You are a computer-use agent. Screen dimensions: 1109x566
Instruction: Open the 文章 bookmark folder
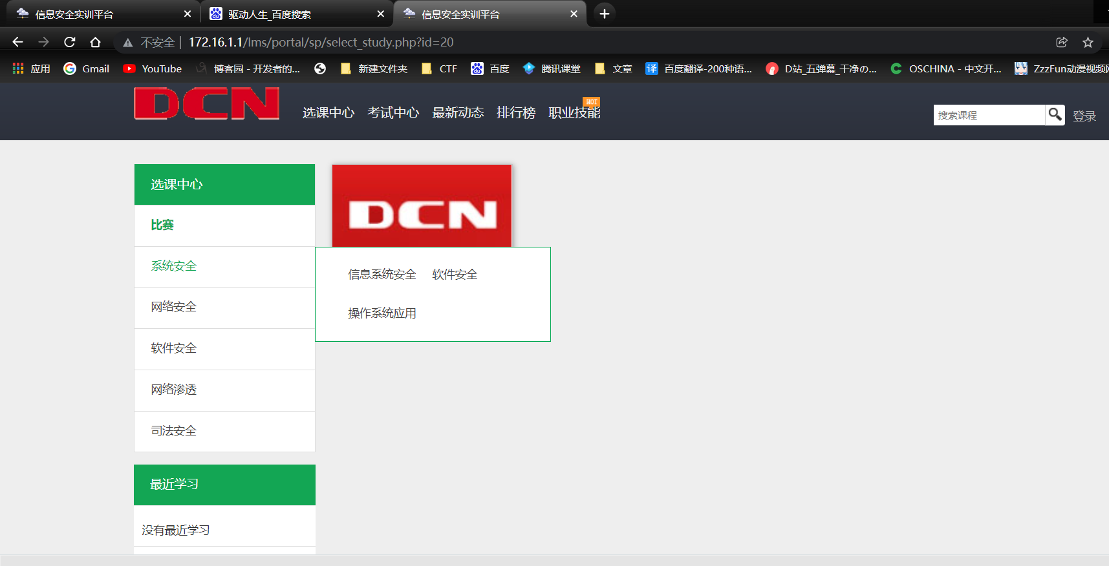613,68
